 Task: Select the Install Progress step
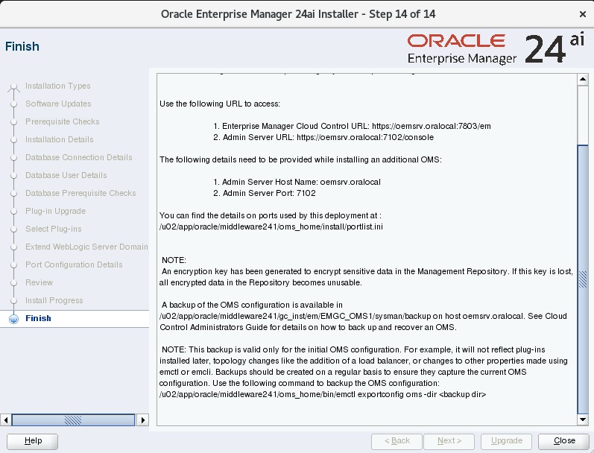click(54, 300)
